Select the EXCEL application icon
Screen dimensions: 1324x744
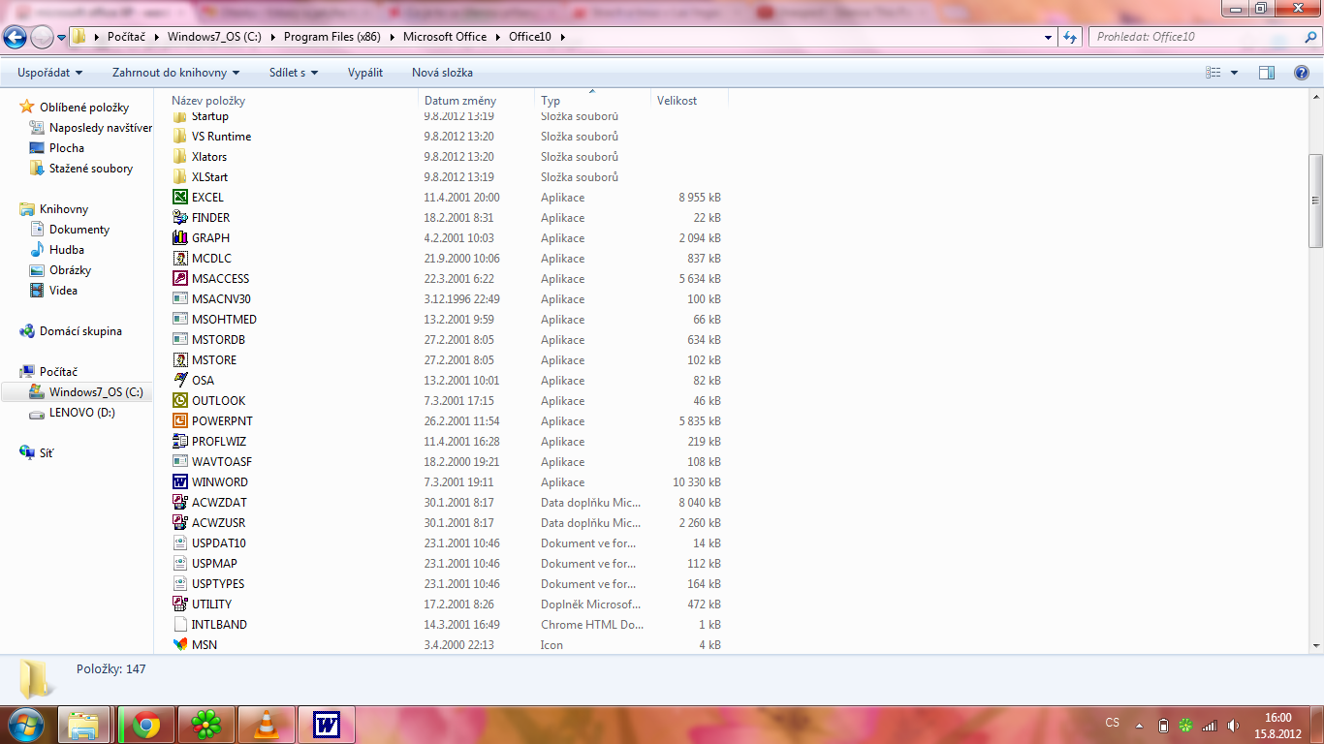coord(179,198)
